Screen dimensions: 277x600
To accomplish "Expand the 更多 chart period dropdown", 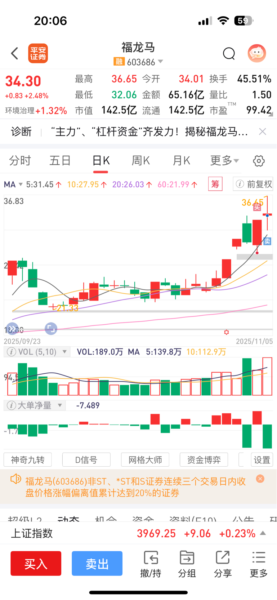I will 224,160.
